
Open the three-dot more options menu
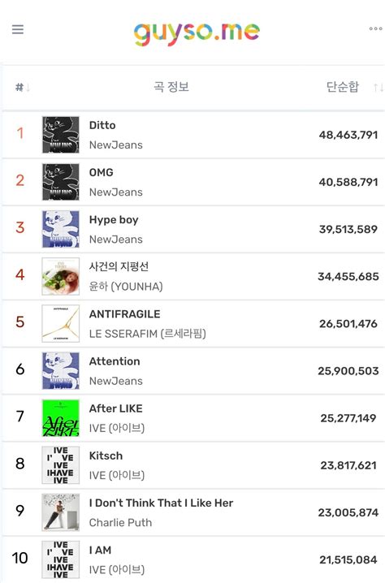pyautogui.click(x=375, y=28)
